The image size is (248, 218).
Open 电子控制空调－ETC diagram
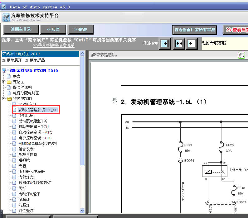36,138
